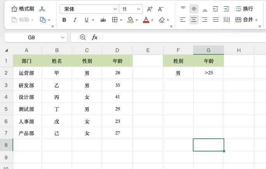
Task: Select row 8 header
Action: [6, 145]
